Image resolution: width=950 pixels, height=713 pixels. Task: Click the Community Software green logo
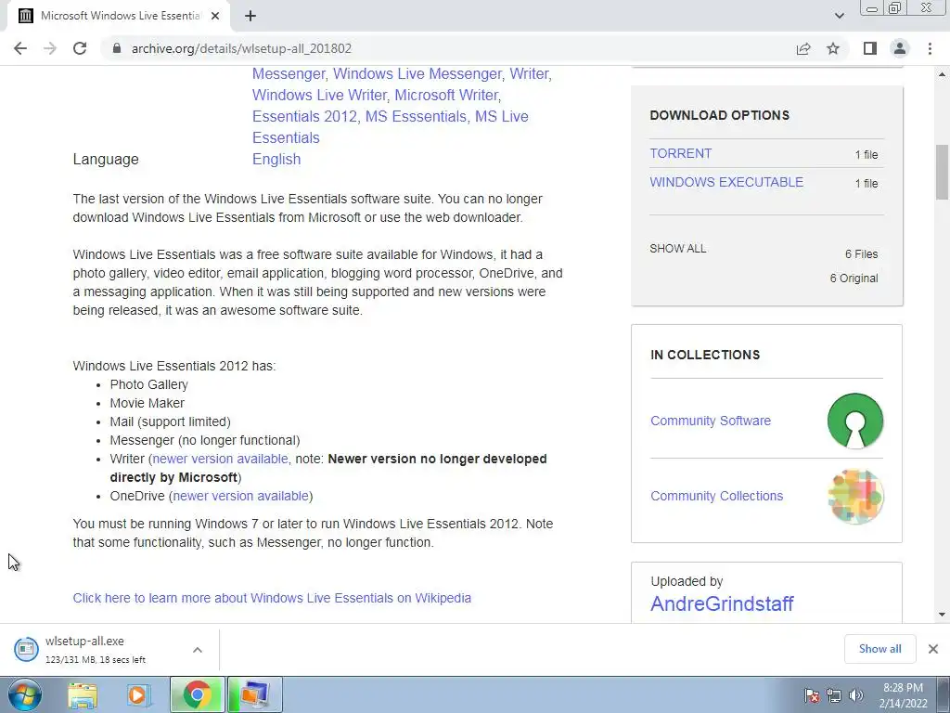coord(854,421)
